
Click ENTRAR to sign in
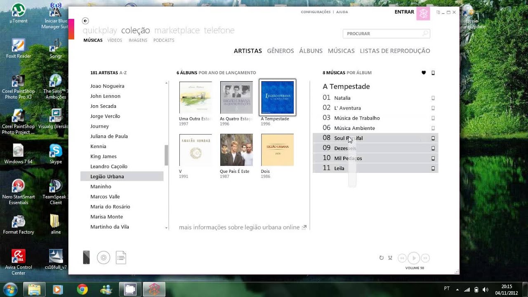[404, 12]
